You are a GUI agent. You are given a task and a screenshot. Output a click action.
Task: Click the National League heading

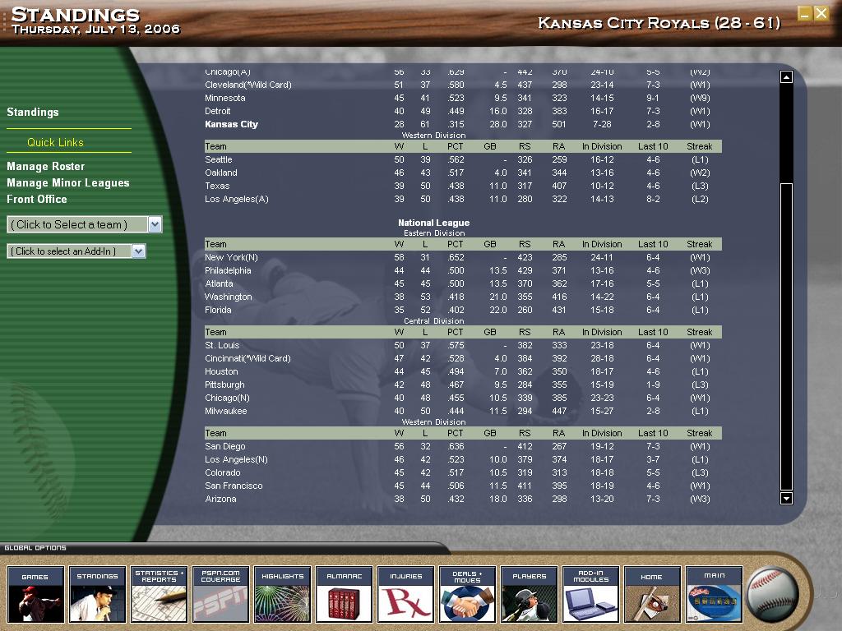pyautogui.click(x=434, y=223)
